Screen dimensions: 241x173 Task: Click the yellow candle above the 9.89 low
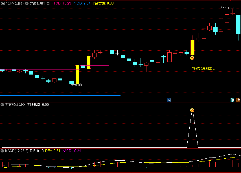pyautogui.click(x=77, y=75)
